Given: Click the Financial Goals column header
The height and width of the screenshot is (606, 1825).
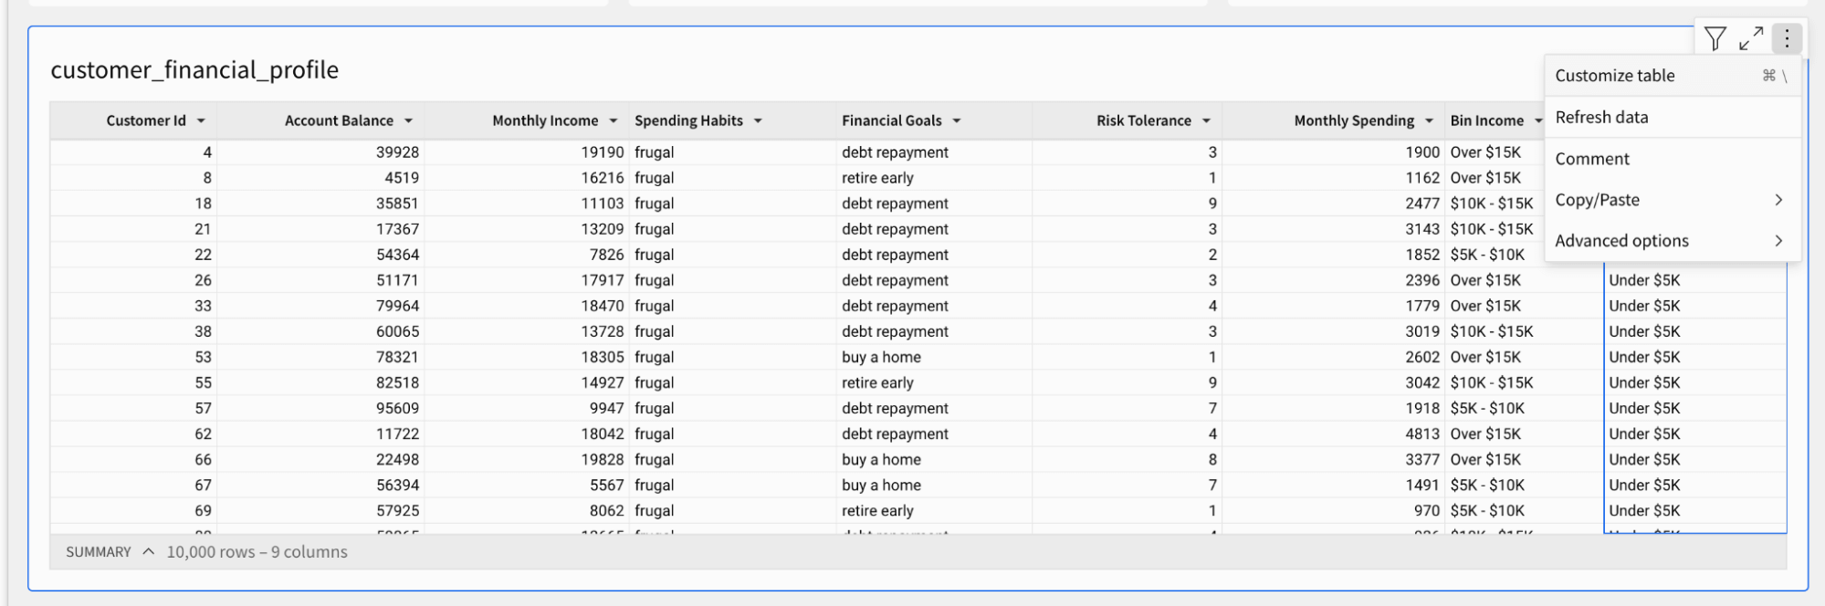Looking at the screenshot, I should pos(891,120).
